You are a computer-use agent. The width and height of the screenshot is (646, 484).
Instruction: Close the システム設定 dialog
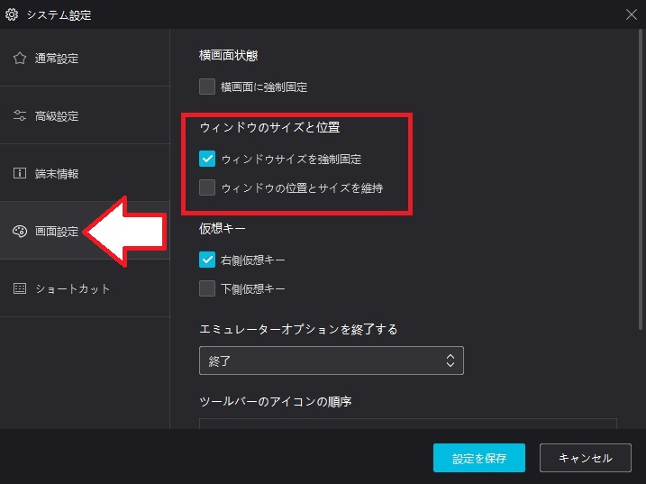[x=632, y=14]
